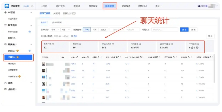222x112 pixels.
Task: Click the help icon next to 2分钟回复率
Action: click(x=172, y=44)
